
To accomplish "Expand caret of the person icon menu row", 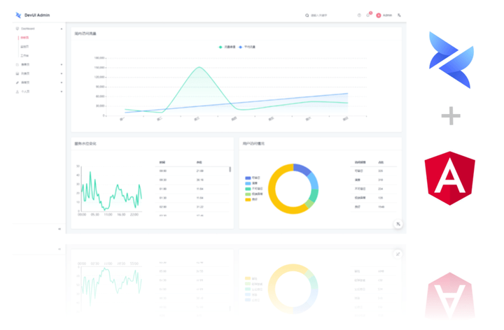I will (x=62, y=92).
